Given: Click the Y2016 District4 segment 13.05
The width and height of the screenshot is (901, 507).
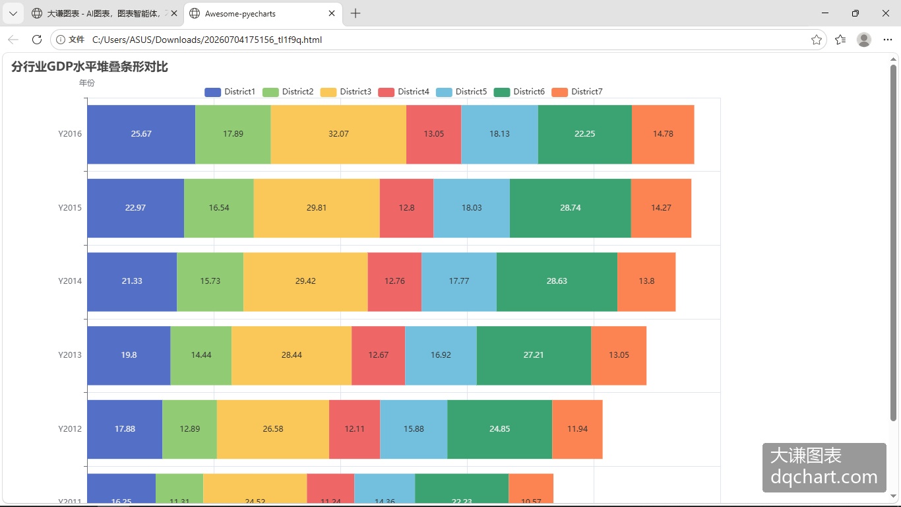Looking at the screenshot, I should [x=434, y=134].
